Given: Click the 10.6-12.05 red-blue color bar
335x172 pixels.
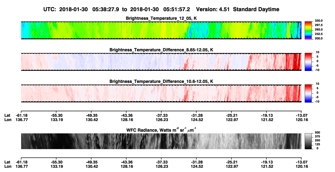Looking at the screenshot, I should tap(308, 93).
